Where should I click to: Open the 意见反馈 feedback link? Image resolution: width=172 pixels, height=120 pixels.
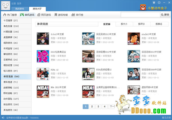click(x=166, y=118)
